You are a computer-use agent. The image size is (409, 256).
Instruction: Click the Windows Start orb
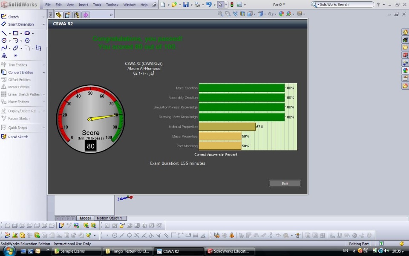coord(9,251)
